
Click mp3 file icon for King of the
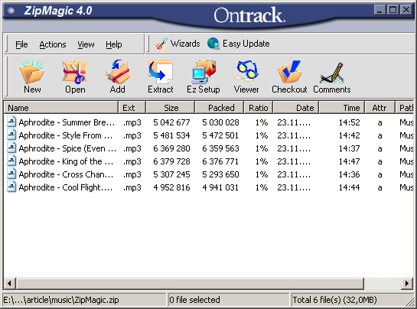(11, 161)
